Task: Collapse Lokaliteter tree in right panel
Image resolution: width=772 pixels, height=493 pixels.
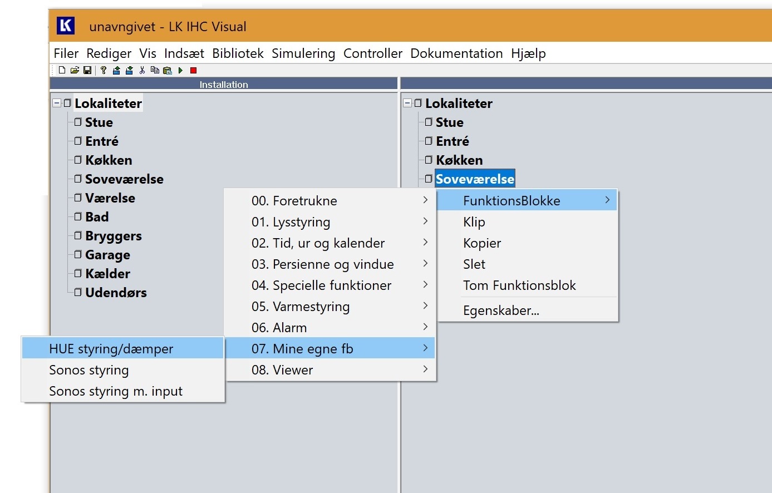Action: [x=407, y=103]
